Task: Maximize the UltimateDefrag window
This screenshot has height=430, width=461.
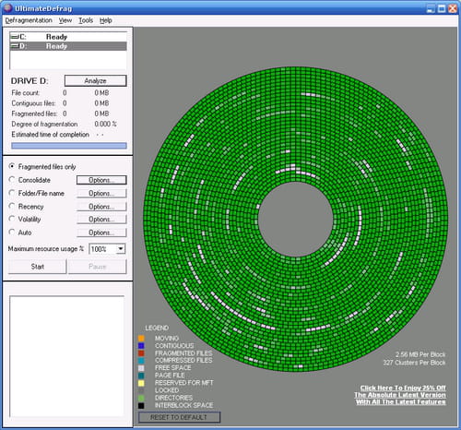Action: (x=442, y=8)
